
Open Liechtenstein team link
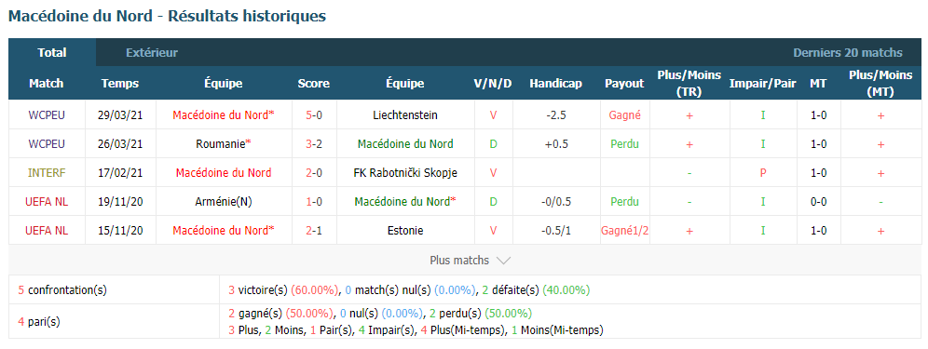point(404,115)
